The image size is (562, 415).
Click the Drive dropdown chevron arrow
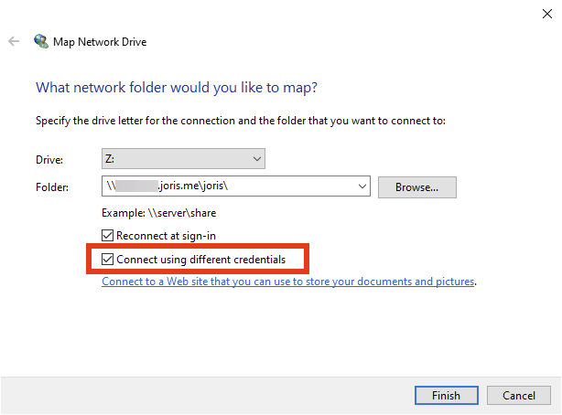coord(255,158)
